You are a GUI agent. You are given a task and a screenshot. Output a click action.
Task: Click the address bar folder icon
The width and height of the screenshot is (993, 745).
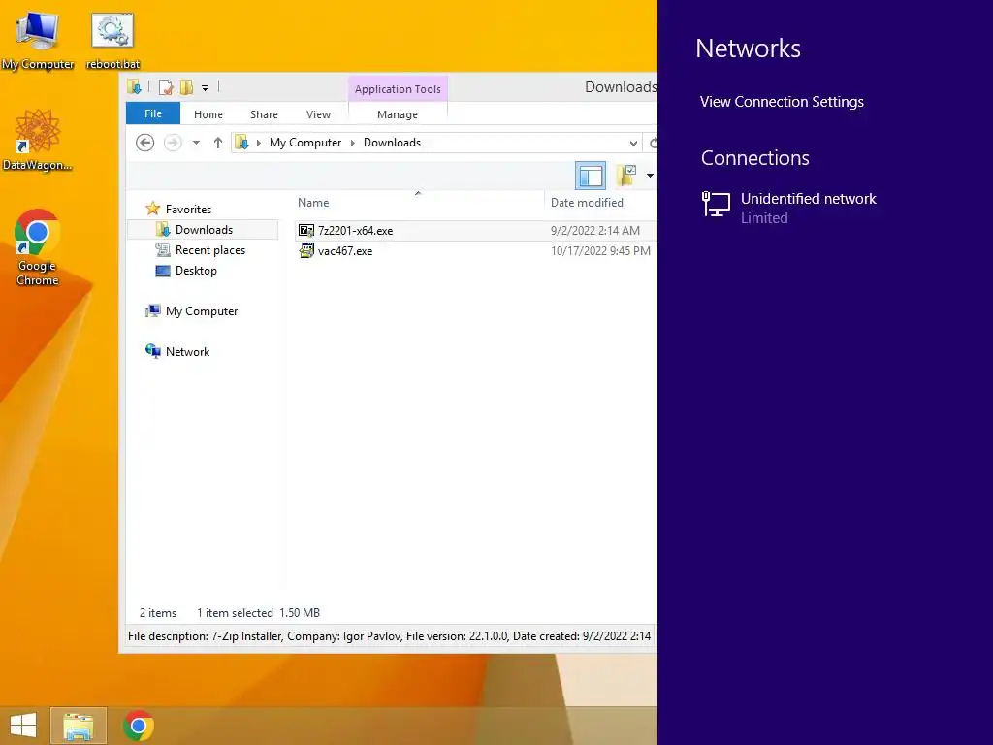point(241,143)
